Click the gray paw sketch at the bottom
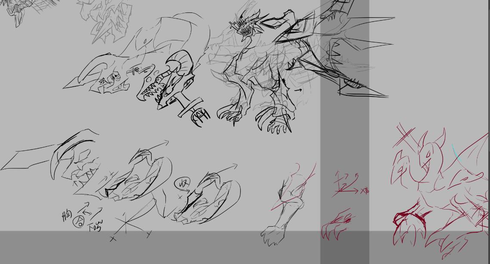This screenshot has height=264, width=490. tap(272, 236)
